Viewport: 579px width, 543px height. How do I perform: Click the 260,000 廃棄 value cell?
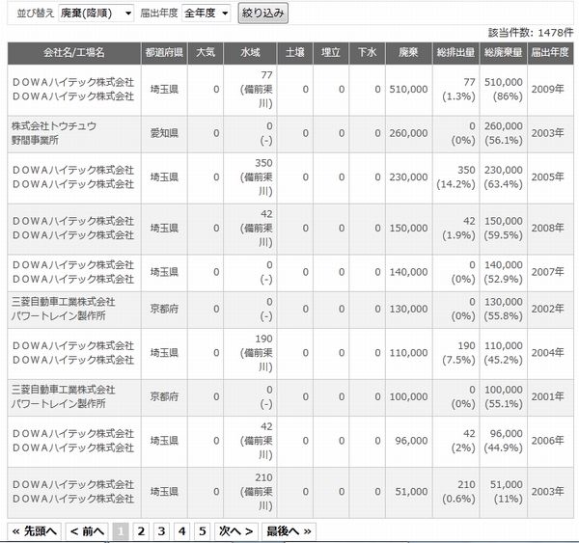tap(408, 134)
